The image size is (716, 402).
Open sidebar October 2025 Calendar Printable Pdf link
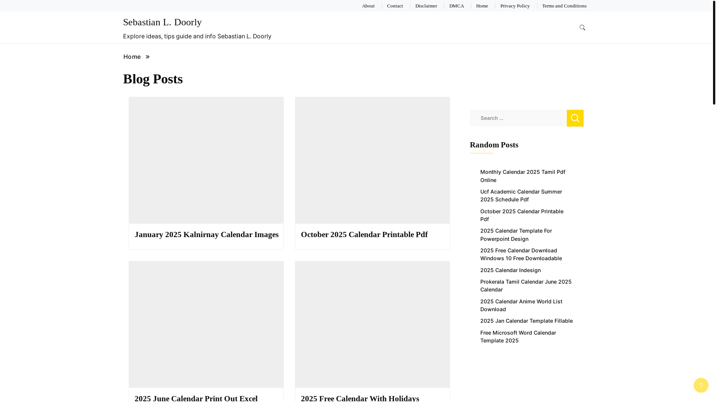click(522, 215)
